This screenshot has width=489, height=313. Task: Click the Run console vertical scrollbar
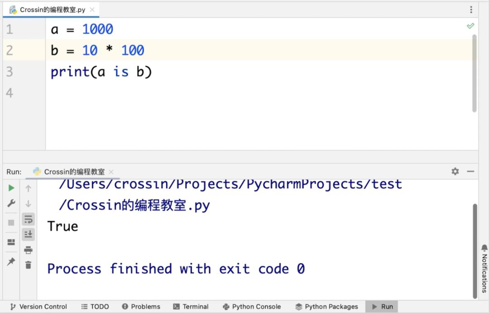(475, 251)
